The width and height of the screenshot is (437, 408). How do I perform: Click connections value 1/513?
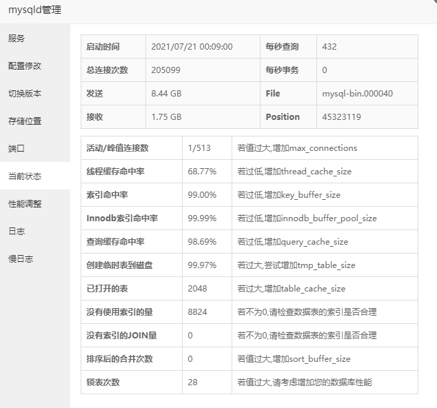pyautogui.click(x=199, y=148)
